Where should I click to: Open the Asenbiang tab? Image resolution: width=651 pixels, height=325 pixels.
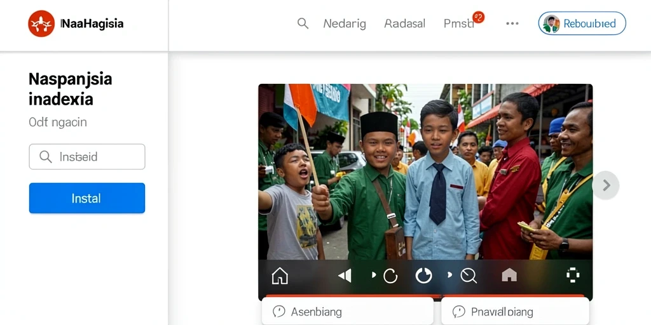tap(348, 311)
